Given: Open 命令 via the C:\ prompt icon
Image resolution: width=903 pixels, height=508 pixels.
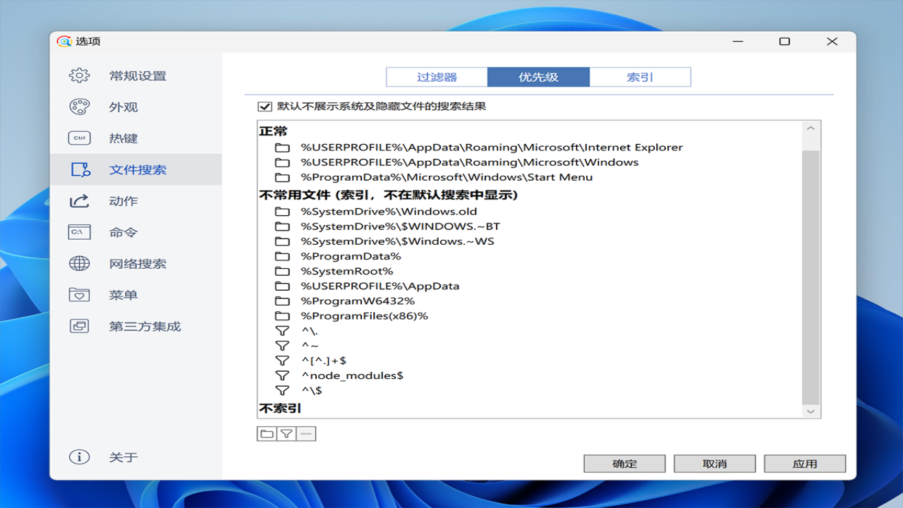Looking at the screenshot, I should [79, 231].
